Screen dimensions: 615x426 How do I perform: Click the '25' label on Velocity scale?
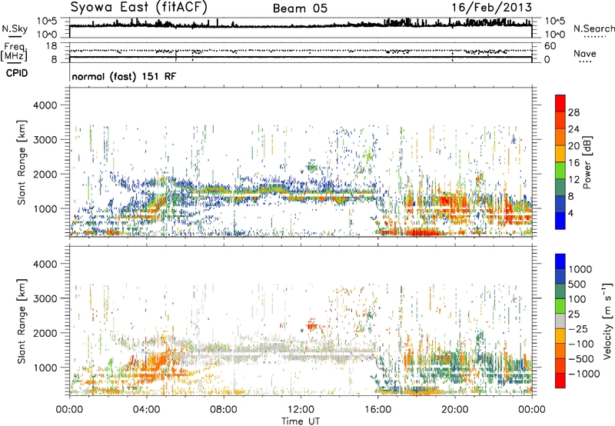574,315
